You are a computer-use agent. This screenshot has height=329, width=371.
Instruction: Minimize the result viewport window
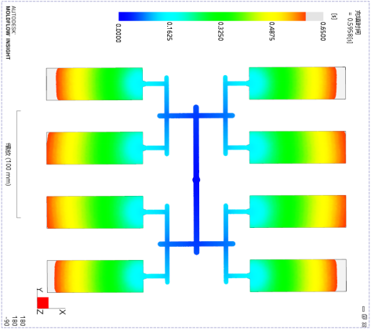point(364,309)
